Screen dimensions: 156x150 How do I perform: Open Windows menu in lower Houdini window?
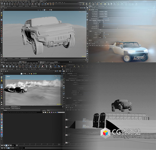15,63
